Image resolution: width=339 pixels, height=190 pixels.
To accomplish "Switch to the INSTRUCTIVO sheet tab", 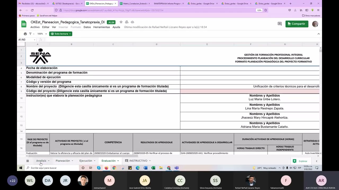I will click(x=138, y=161).
